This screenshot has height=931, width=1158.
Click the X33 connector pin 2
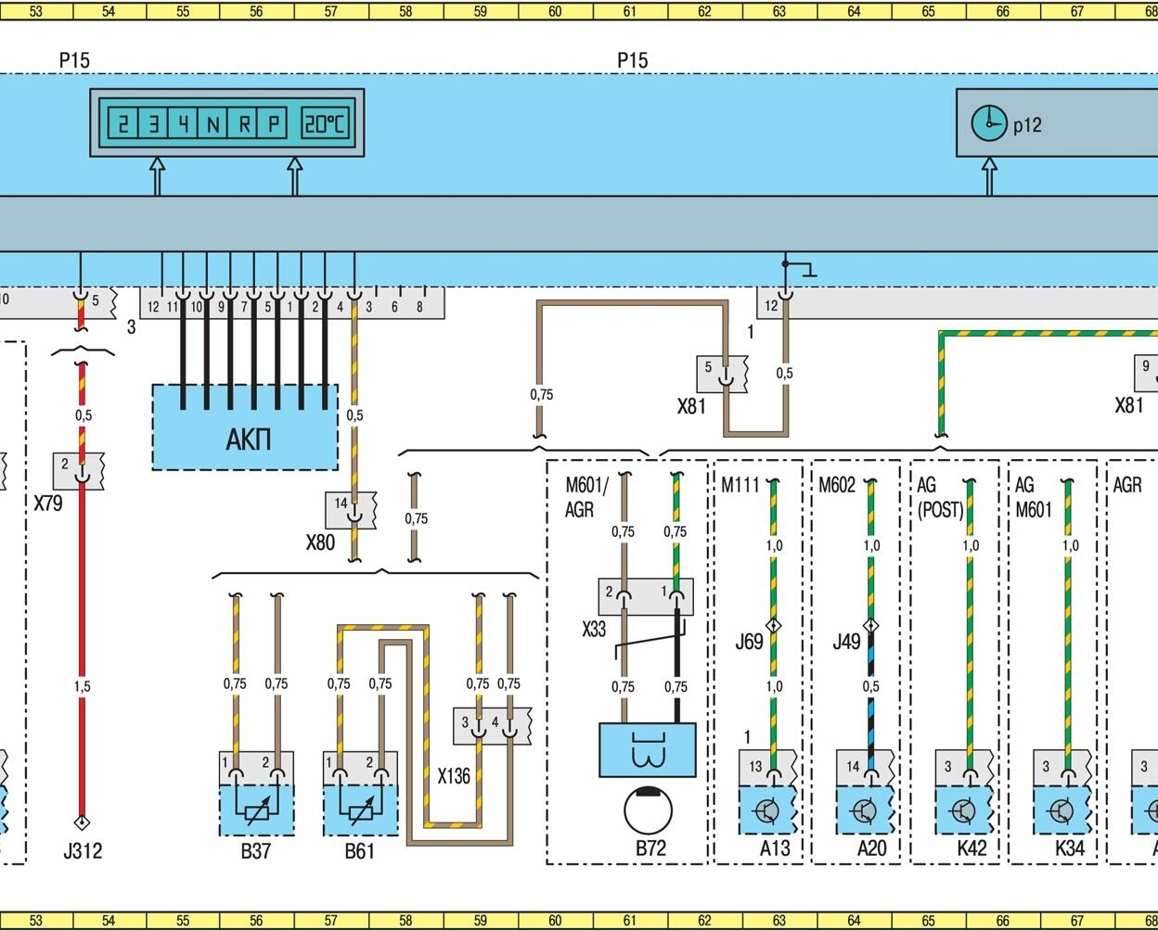point(623,595)
